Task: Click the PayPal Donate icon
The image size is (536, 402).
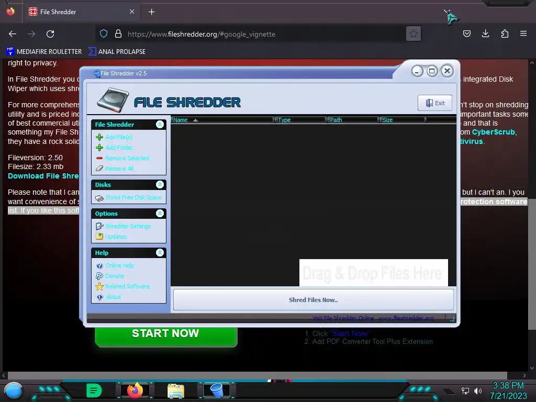Action: click(x=99, y=276)
